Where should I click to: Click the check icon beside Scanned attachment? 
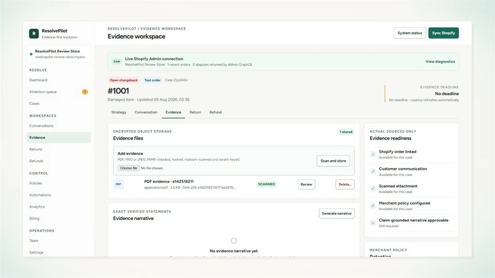point(373,188)
